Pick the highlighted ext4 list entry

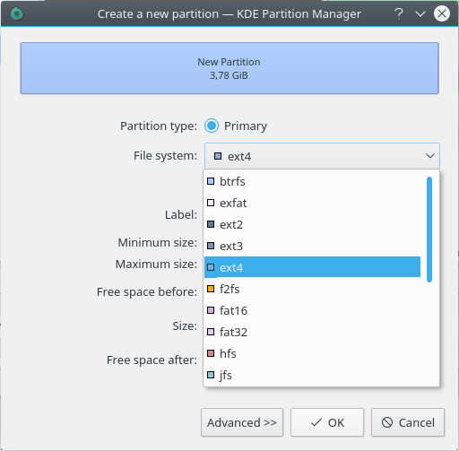(312, 267)
